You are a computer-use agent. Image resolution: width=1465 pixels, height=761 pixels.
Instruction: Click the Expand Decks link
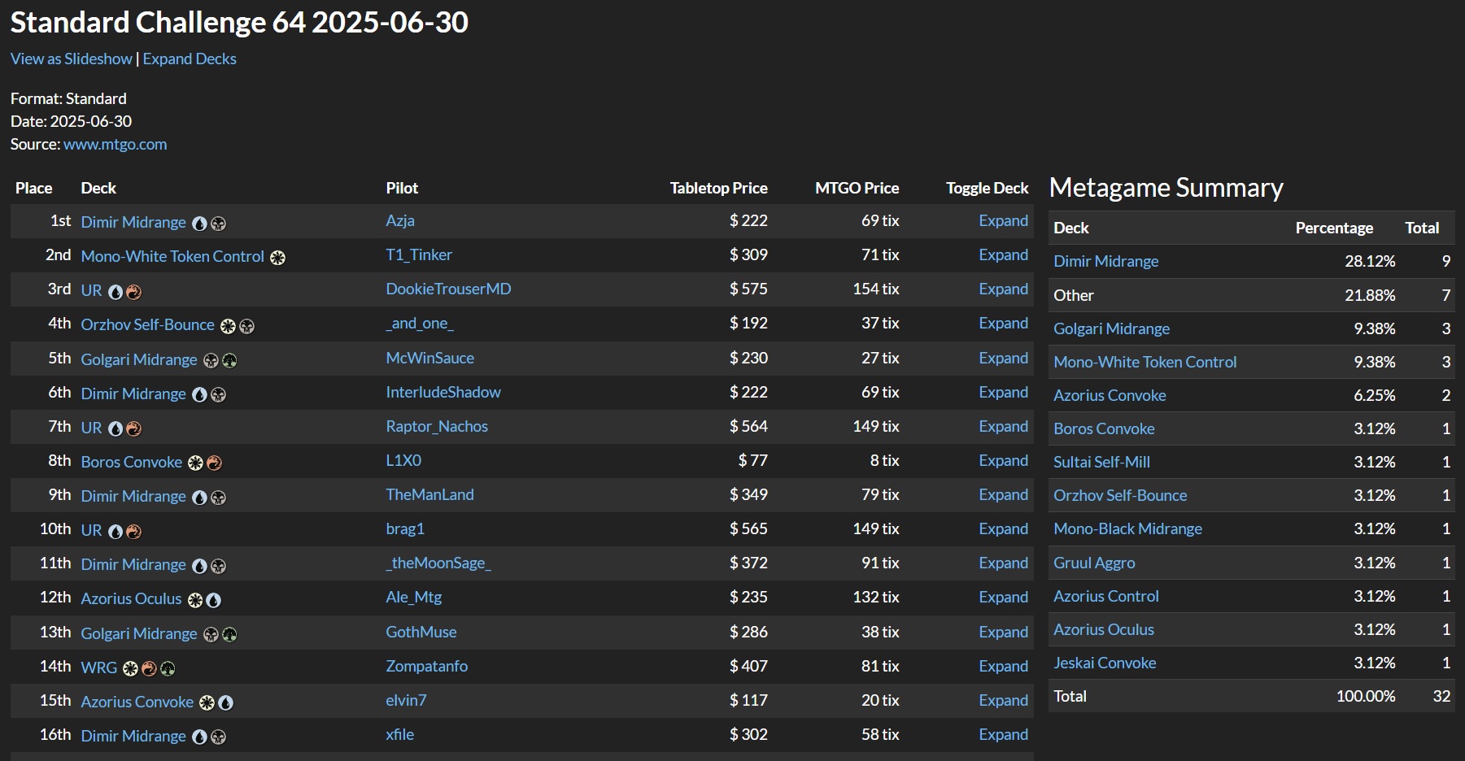point(190,59)
